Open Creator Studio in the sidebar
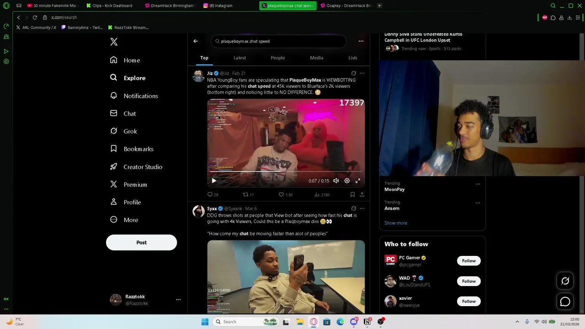 click(136, 167)
